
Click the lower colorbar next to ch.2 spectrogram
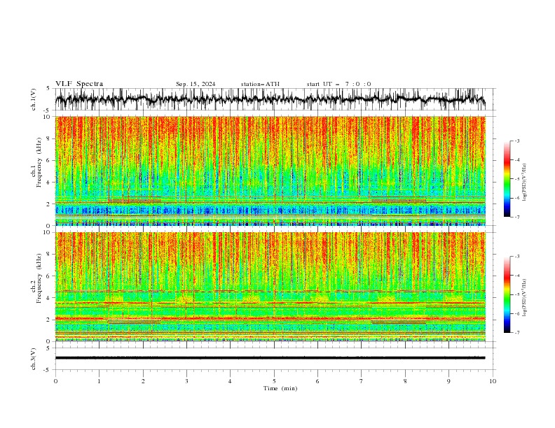coord(507,294)
